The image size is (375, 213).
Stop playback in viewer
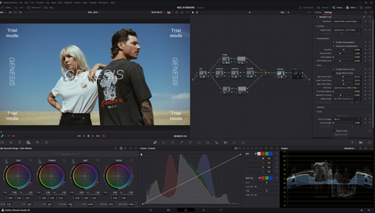88,136
